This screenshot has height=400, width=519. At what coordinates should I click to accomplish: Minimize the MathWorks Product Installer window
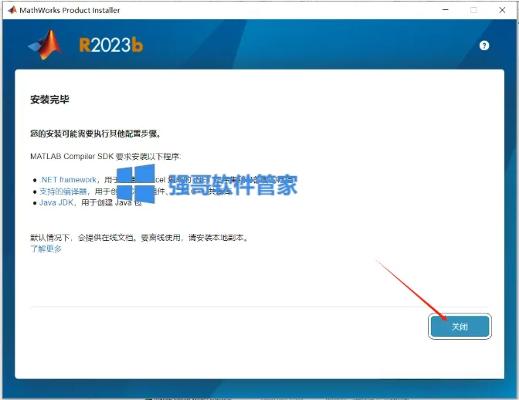coord(445,10)
